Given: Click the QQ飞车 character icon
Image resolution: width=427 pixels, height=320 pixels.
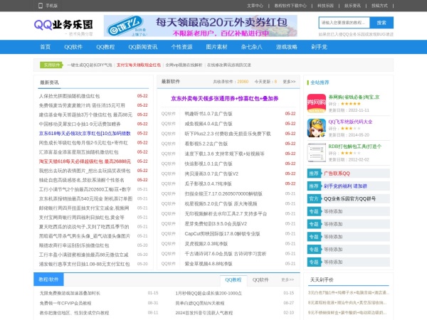Looking at the screenshot, I should coord(317,128).
